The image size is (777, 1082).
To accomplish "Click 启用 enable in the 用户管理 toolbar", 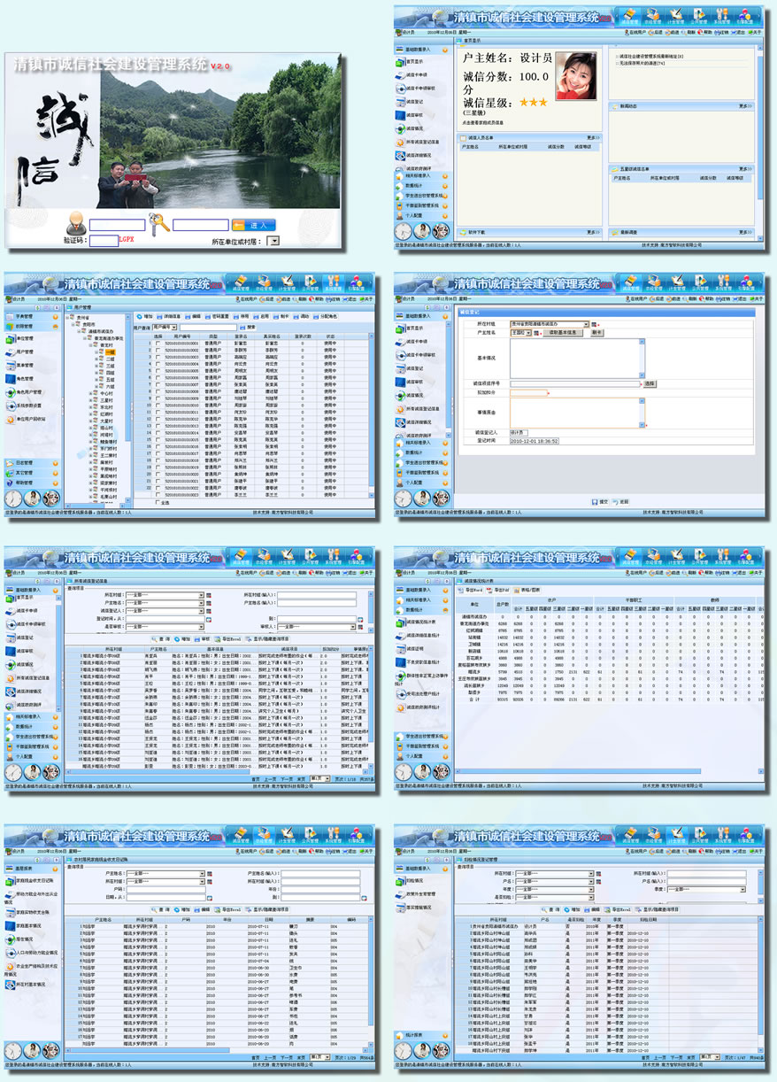I will click(x=262, y=316).
